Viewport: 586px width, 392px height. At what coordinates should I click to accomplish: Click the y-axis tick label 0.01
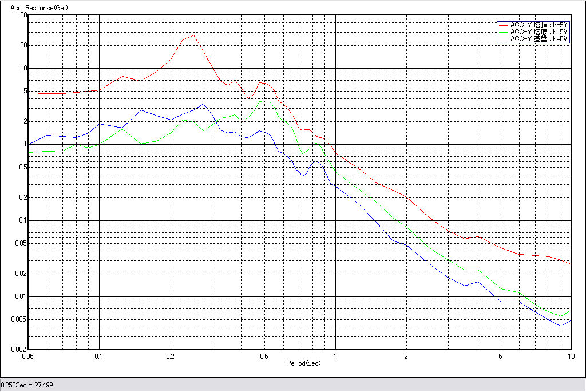pyautogui.click(x=21, y=296)
